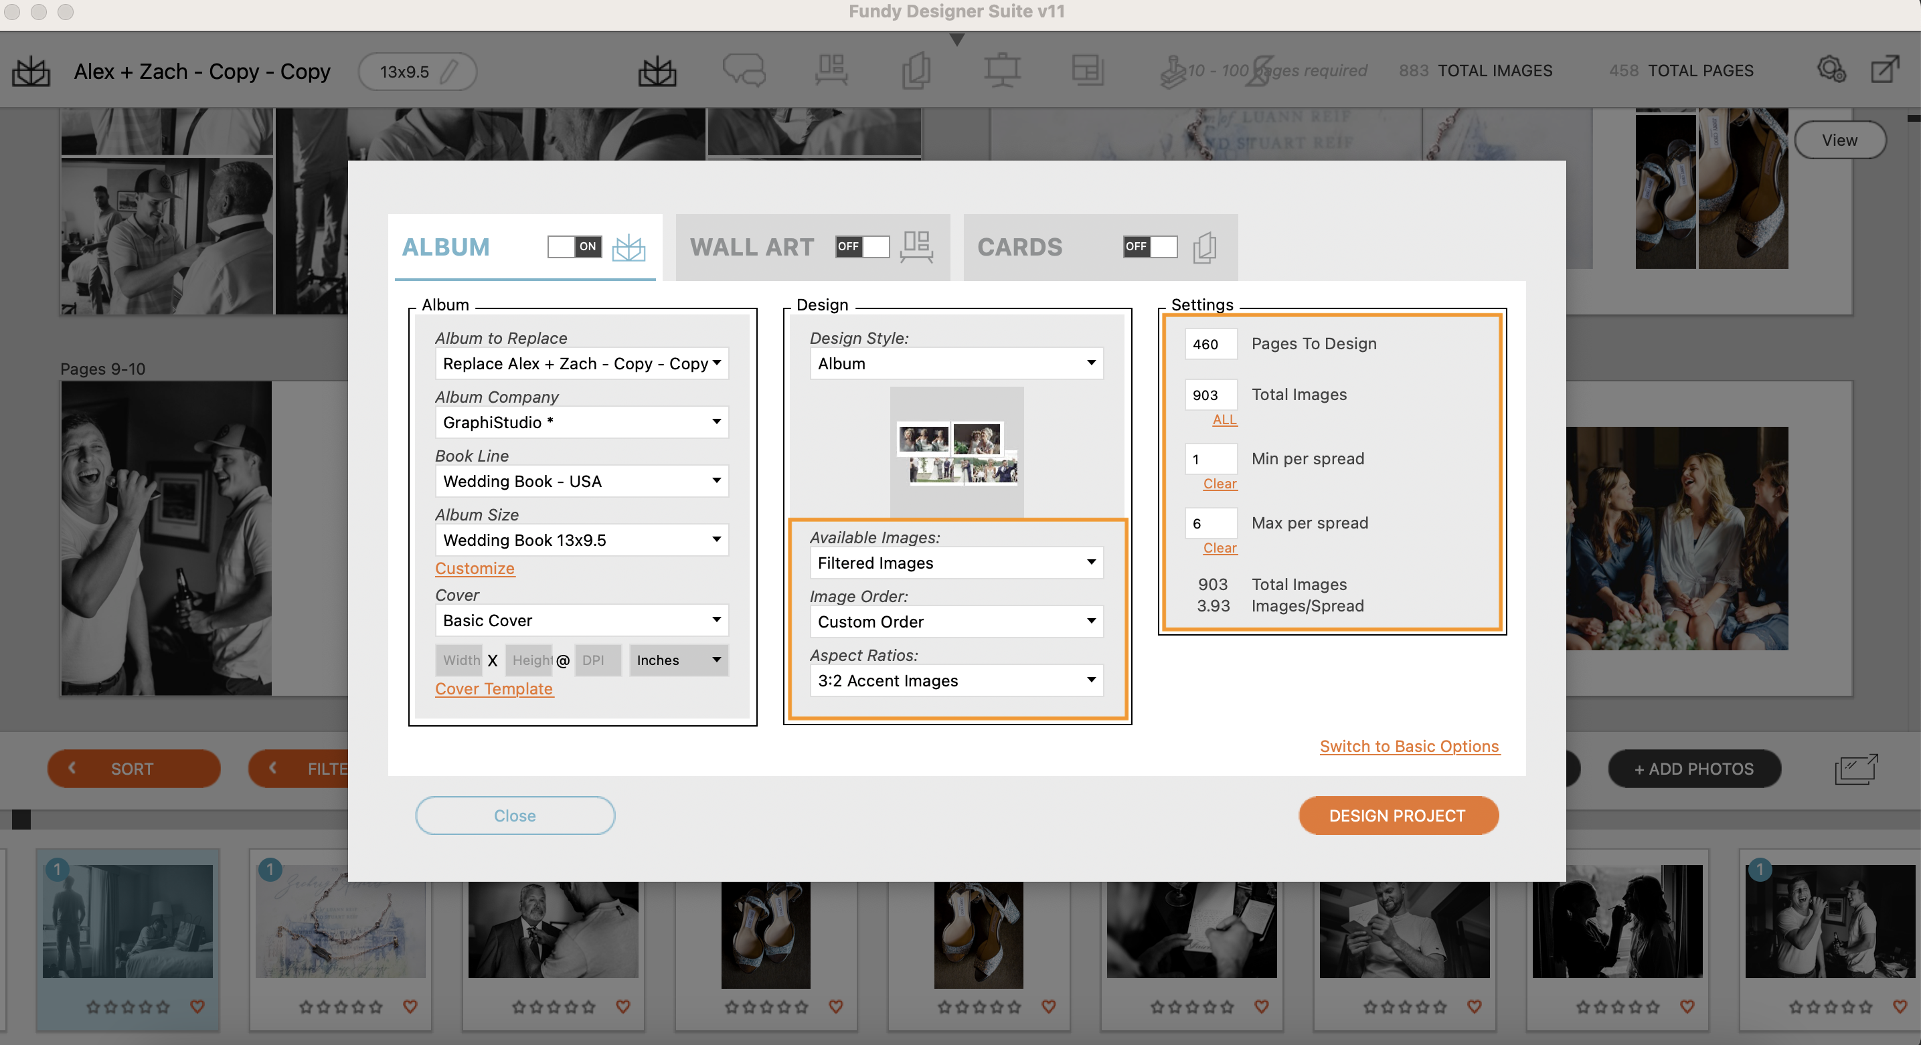Screen dimensions: 1921x1045
Task: Edit the Total Images field
Action: 1211,395
